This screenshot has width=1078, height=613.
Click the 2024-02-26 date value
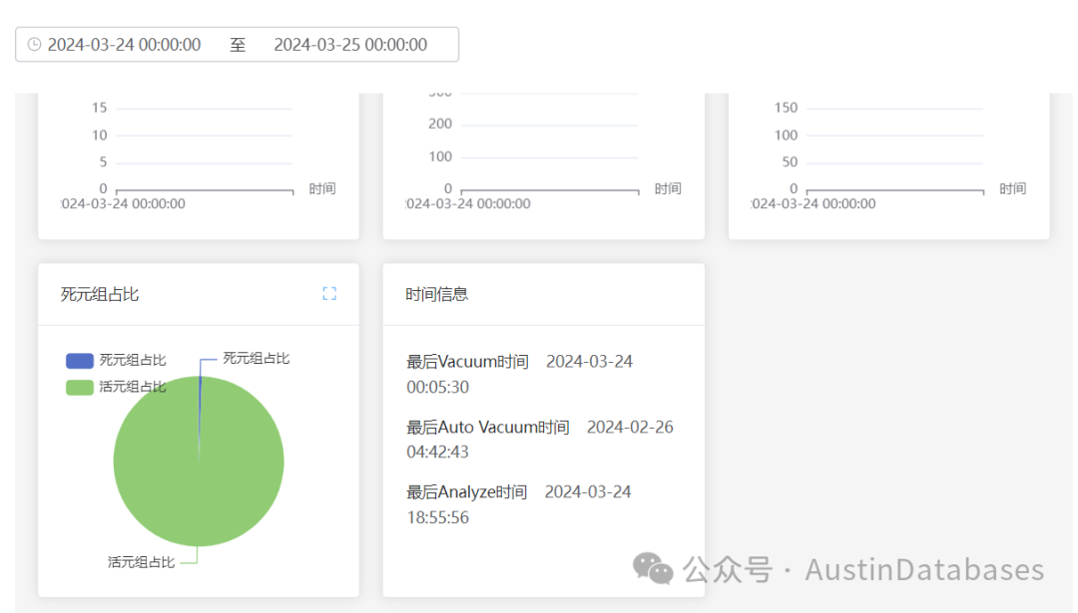(x=630, y=427)
